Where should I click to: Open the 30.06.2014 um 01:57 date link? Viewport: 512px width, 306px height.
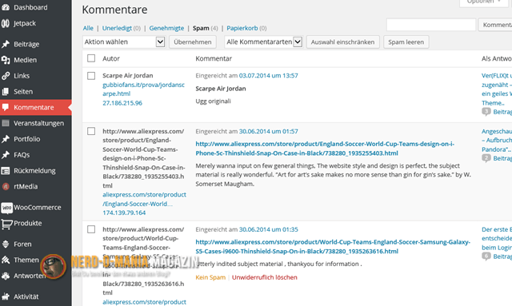pyautogui.click(x=269, y=132)
